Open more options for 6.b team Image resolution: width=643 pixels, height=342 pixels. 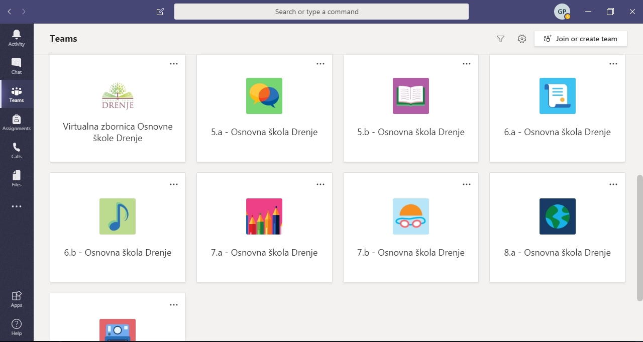(174, 184)
